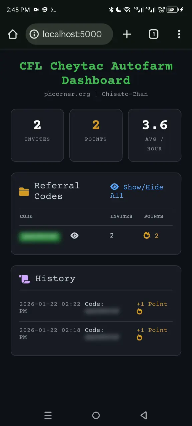192x426 pixels.
Task: Click the History section heading
Action: [55, 279]
